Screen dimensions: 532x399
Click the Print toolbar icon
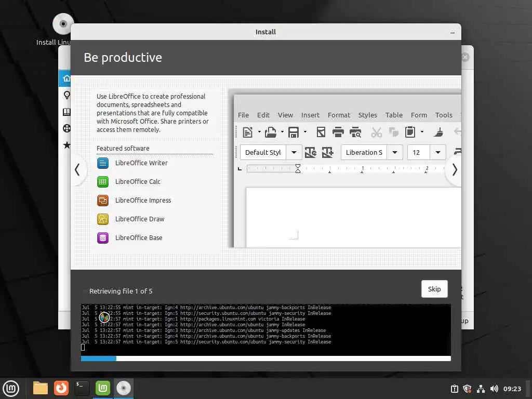coord(338,132)
